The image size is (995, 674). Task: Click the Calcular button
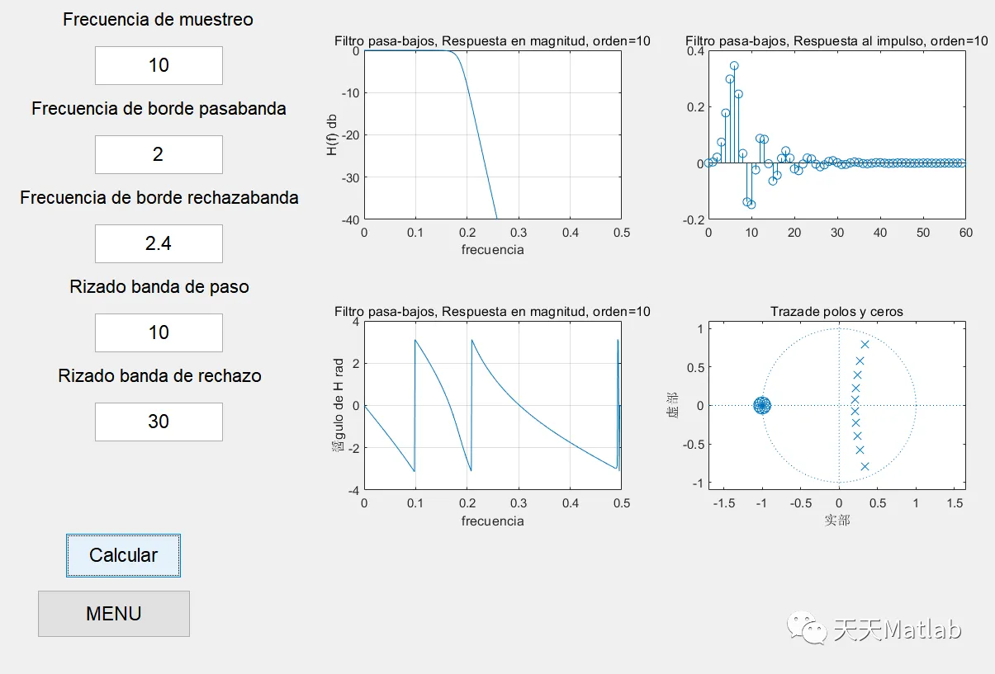coord(123,555)
